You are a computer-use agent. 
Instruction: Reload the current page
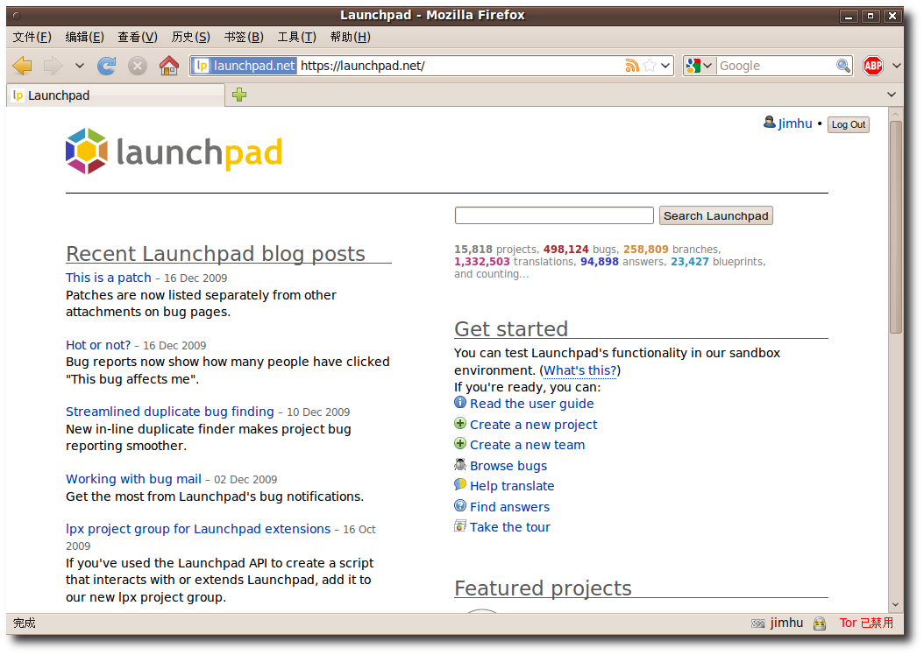(x=107, y=66)
